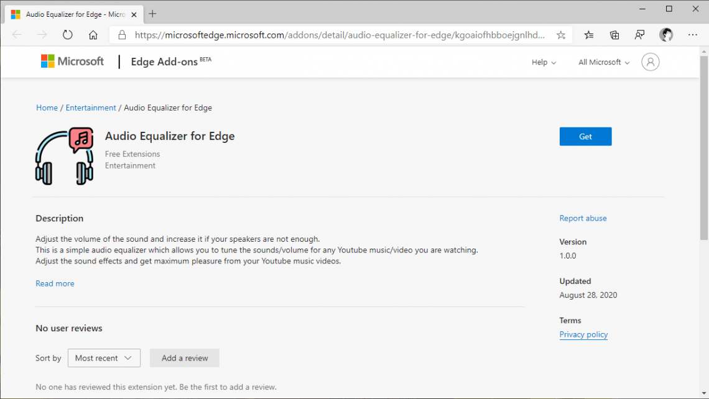This screenshot has height=399, width=709.
Task: Open the Collections panel
Action: (614, 35)
